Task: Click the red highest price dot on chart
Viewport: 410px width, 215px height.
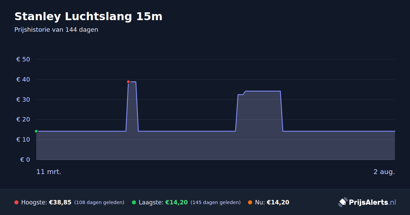Action: (x=128, y=82)
